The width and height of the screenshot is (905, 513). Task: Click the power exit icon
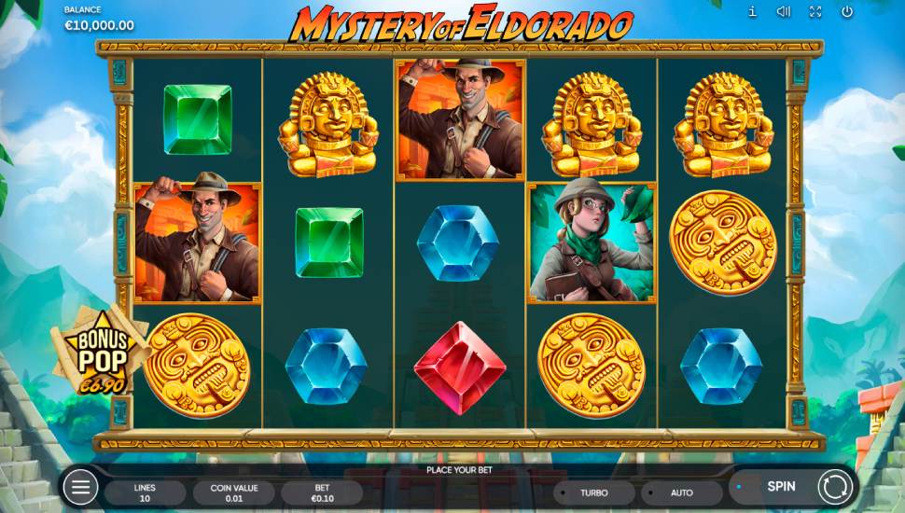(847, 11)
